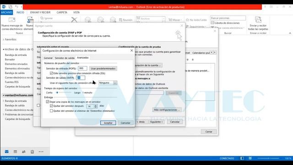
Task: Select the Avanzadas tab
Action: coord(82,58)
